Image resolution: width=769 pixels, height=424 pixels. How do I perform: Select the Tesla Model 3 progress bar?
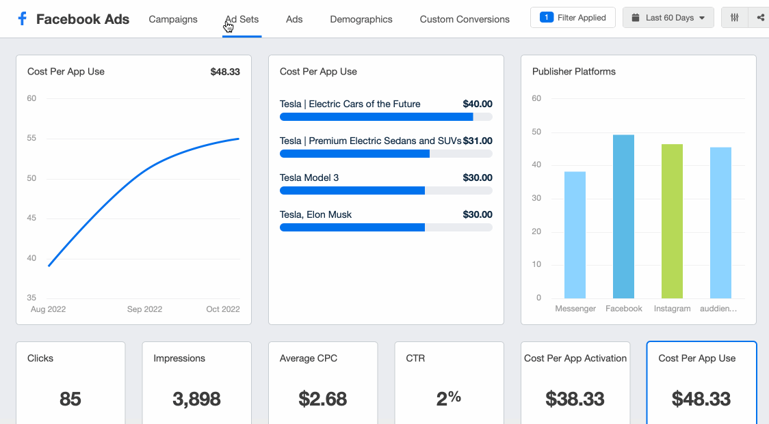pyautogui.click(x=386, y=190)
